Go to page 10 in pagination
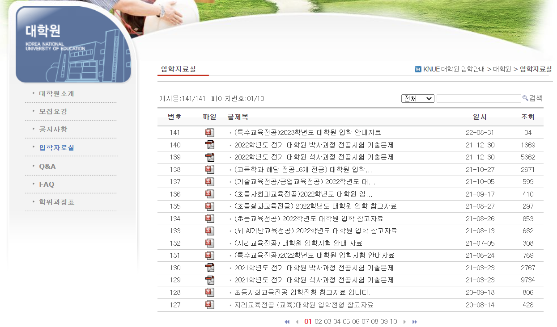The image size is (557, 327). tap(393, 322)
